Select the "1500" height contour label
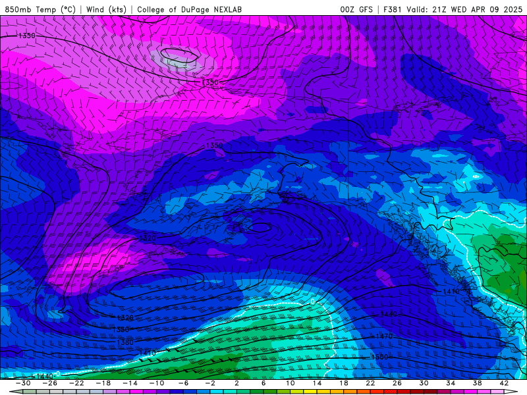527x395 pixels. (379, 357)
